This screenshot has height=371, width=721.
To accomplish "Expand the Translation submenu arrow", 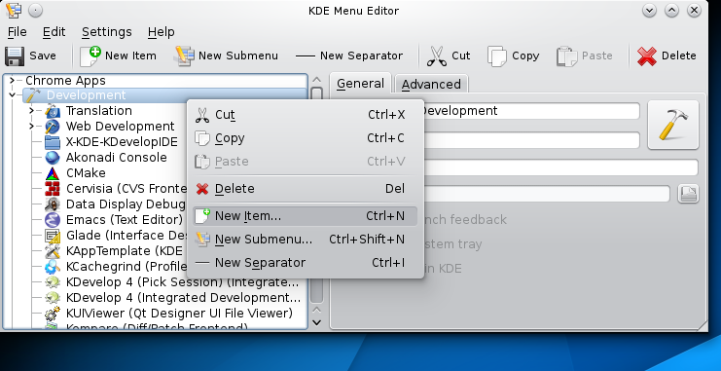I will pos(31,110).
